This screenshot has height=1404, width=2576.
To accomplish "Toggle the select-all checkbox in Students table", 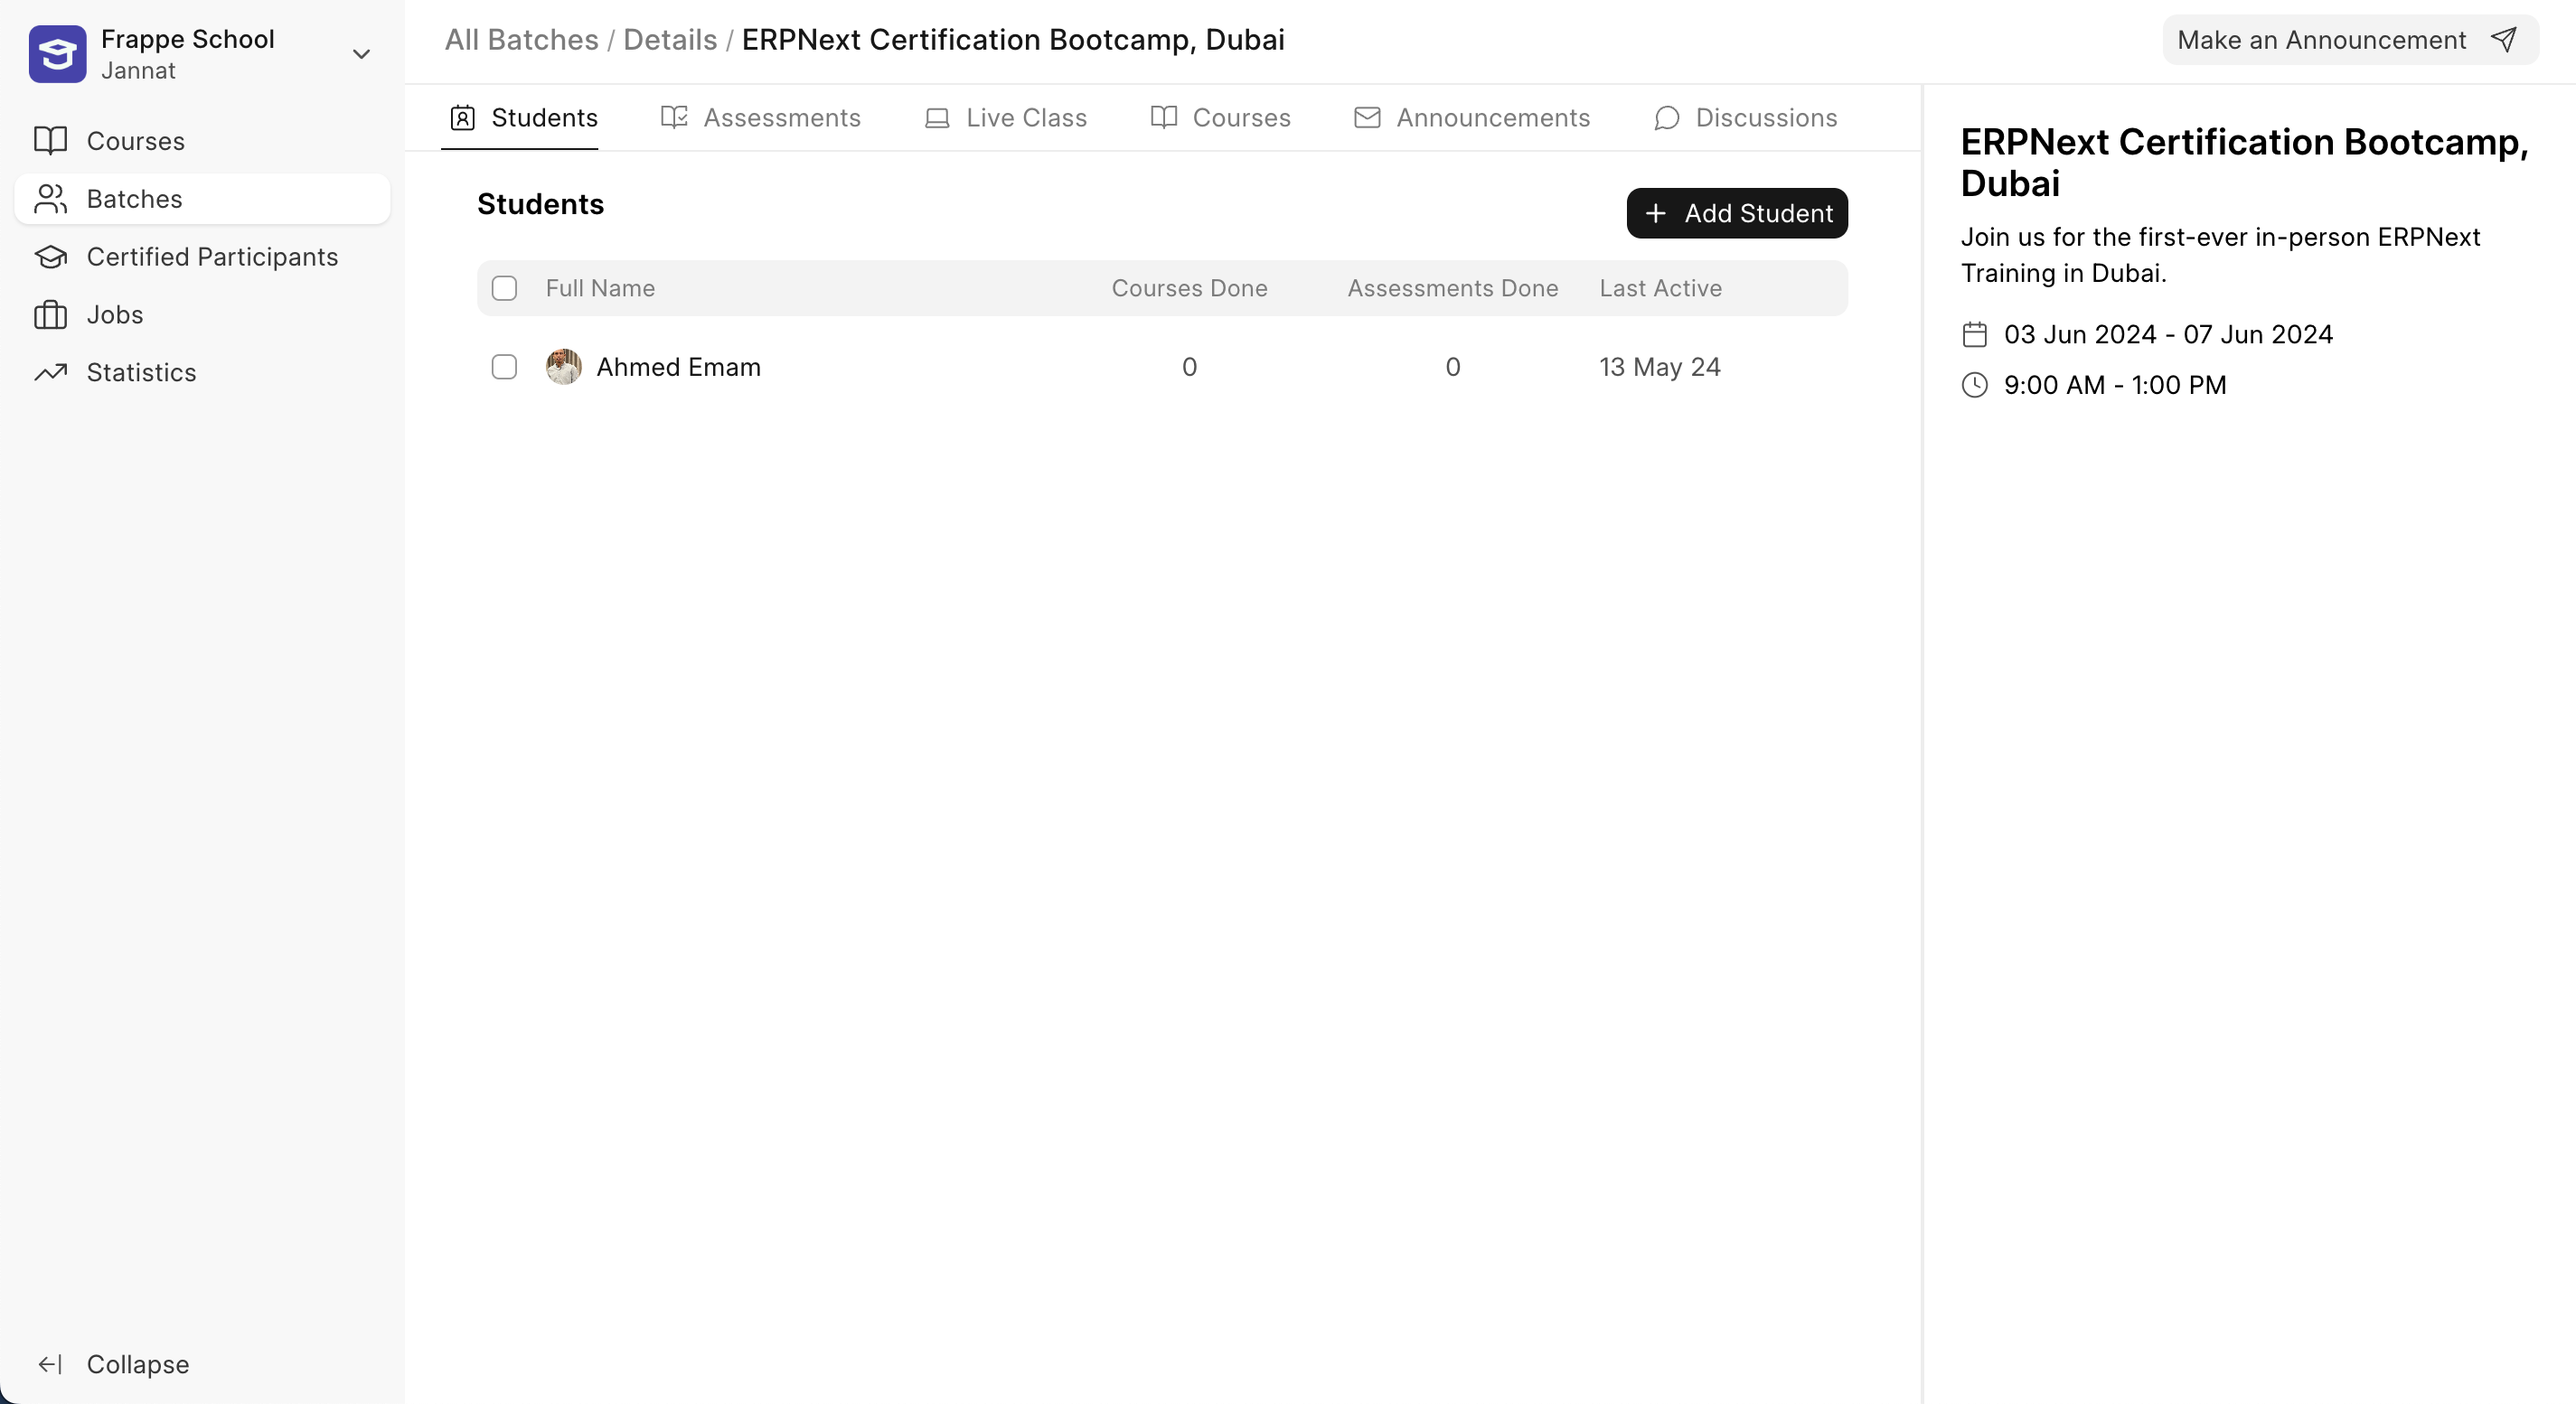I will click(505, 287).
